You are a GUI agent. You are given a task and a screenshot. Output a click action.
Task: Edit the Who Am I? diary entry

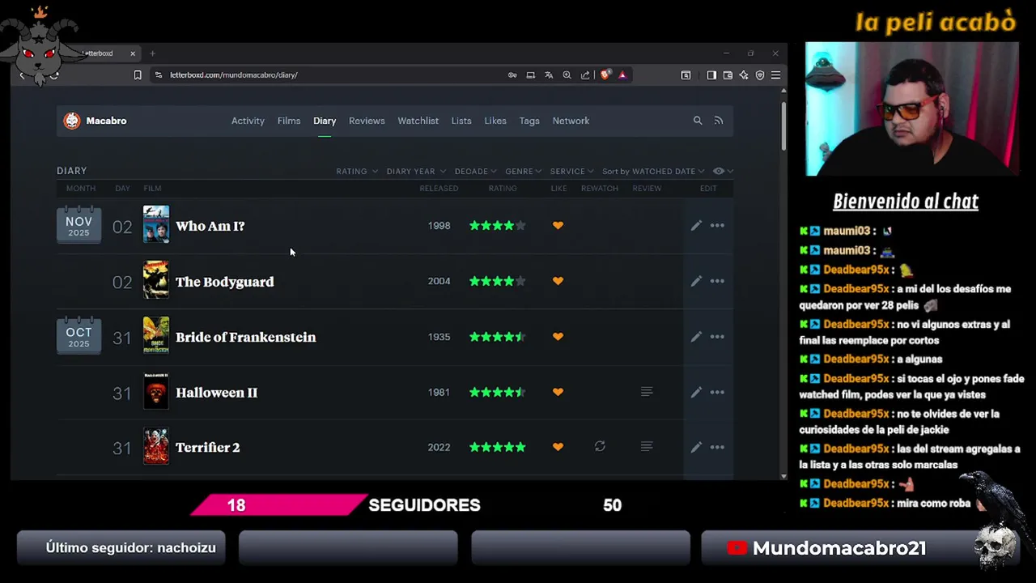coord(696,226)
